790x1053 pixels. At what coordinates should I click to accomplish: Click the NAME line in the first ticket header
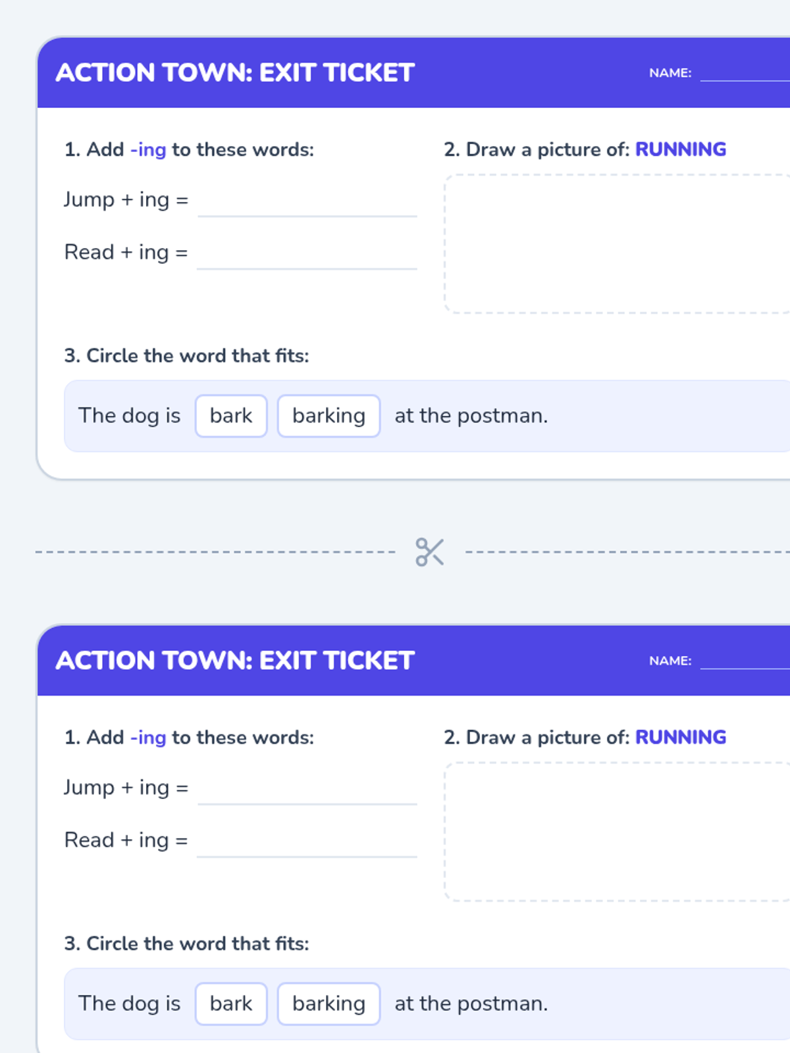745,74
